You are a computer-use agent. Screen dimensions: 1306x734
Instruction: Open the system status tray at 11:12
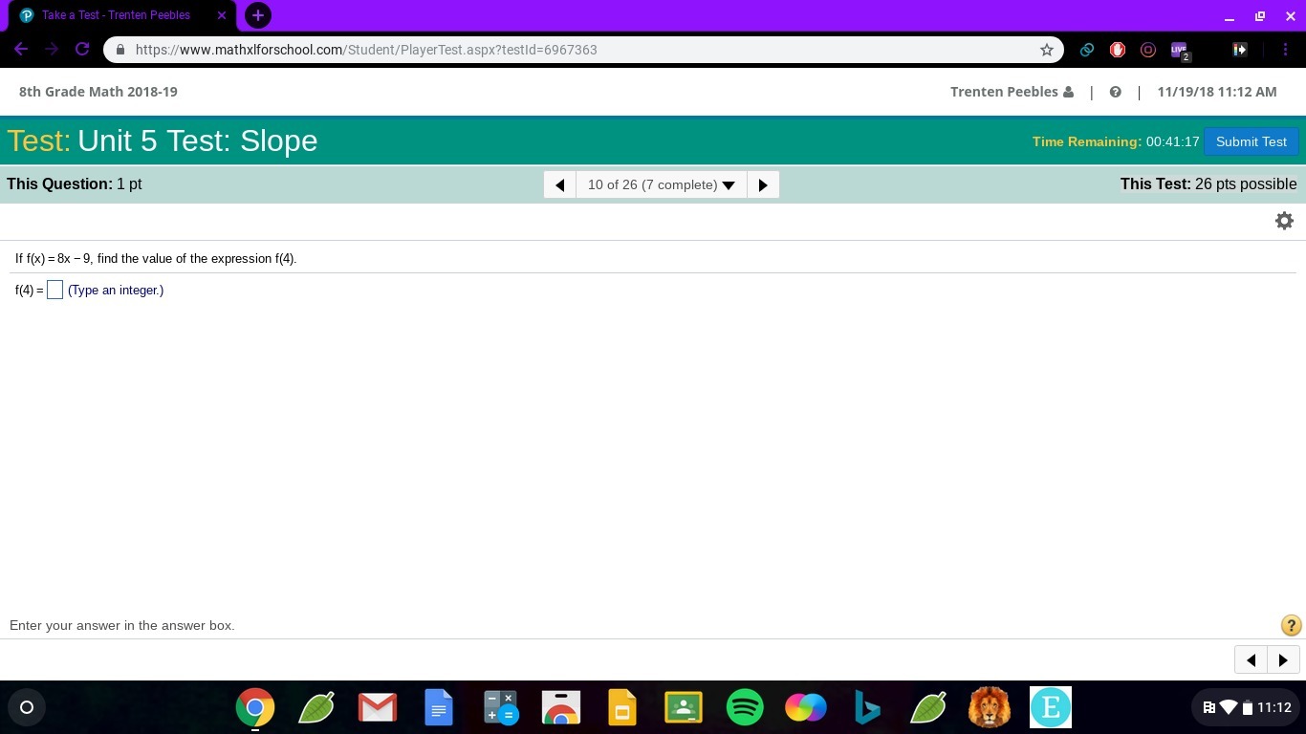click(1247, 707)
